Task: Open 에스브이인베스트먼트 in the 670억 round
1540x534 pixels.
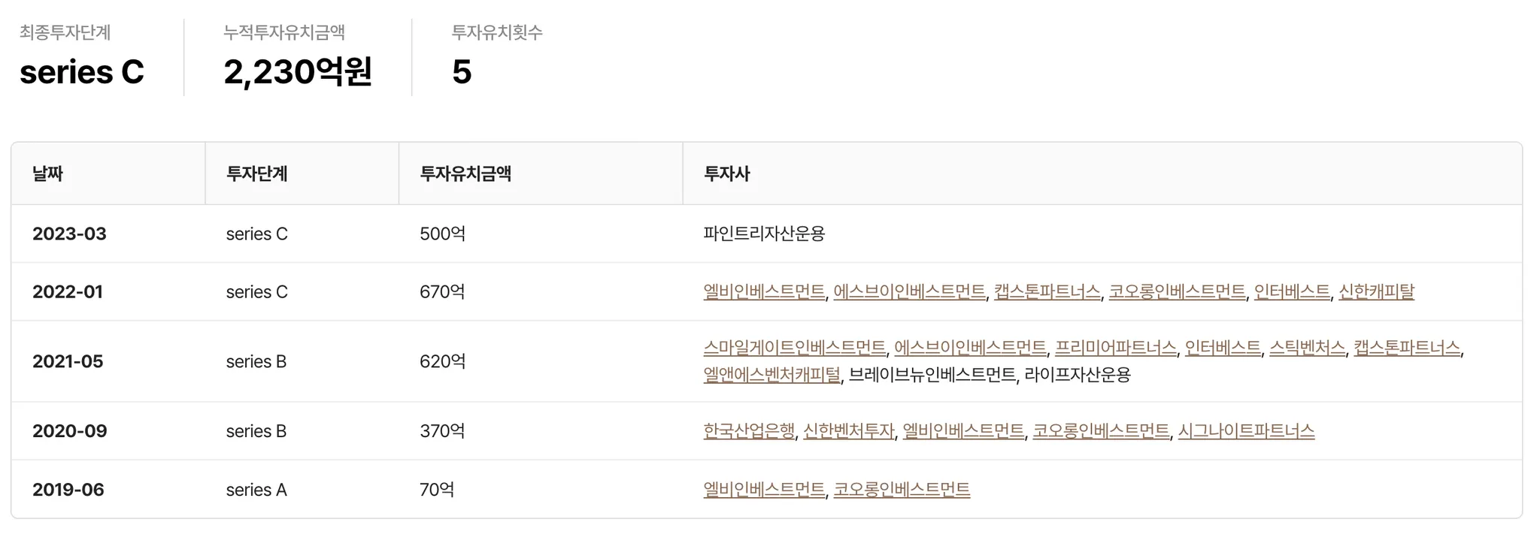Action: 909,291
